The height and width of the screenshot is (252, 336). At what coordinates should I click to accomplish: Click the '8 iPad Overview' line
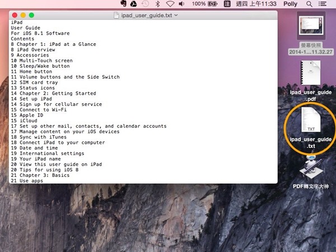(x=33, y=50)
